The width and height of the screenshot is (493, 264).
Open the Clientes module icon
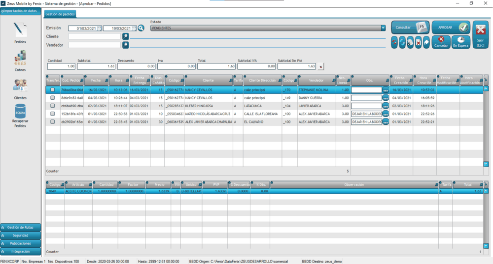(x=20, y=86)
